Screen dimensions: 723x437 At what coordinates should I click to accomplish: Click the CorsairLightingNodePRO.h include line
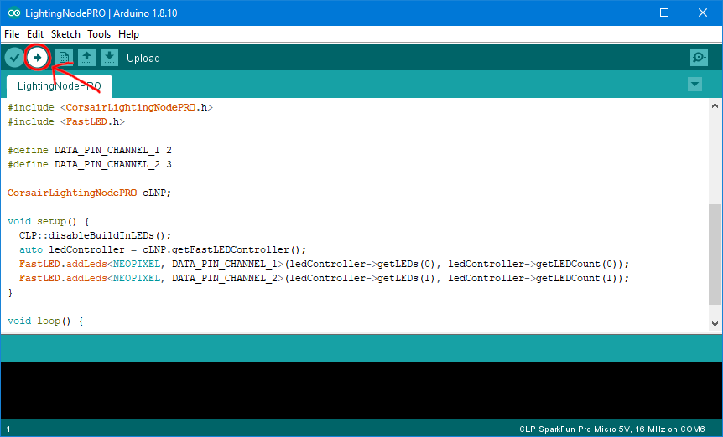(110, 107)
